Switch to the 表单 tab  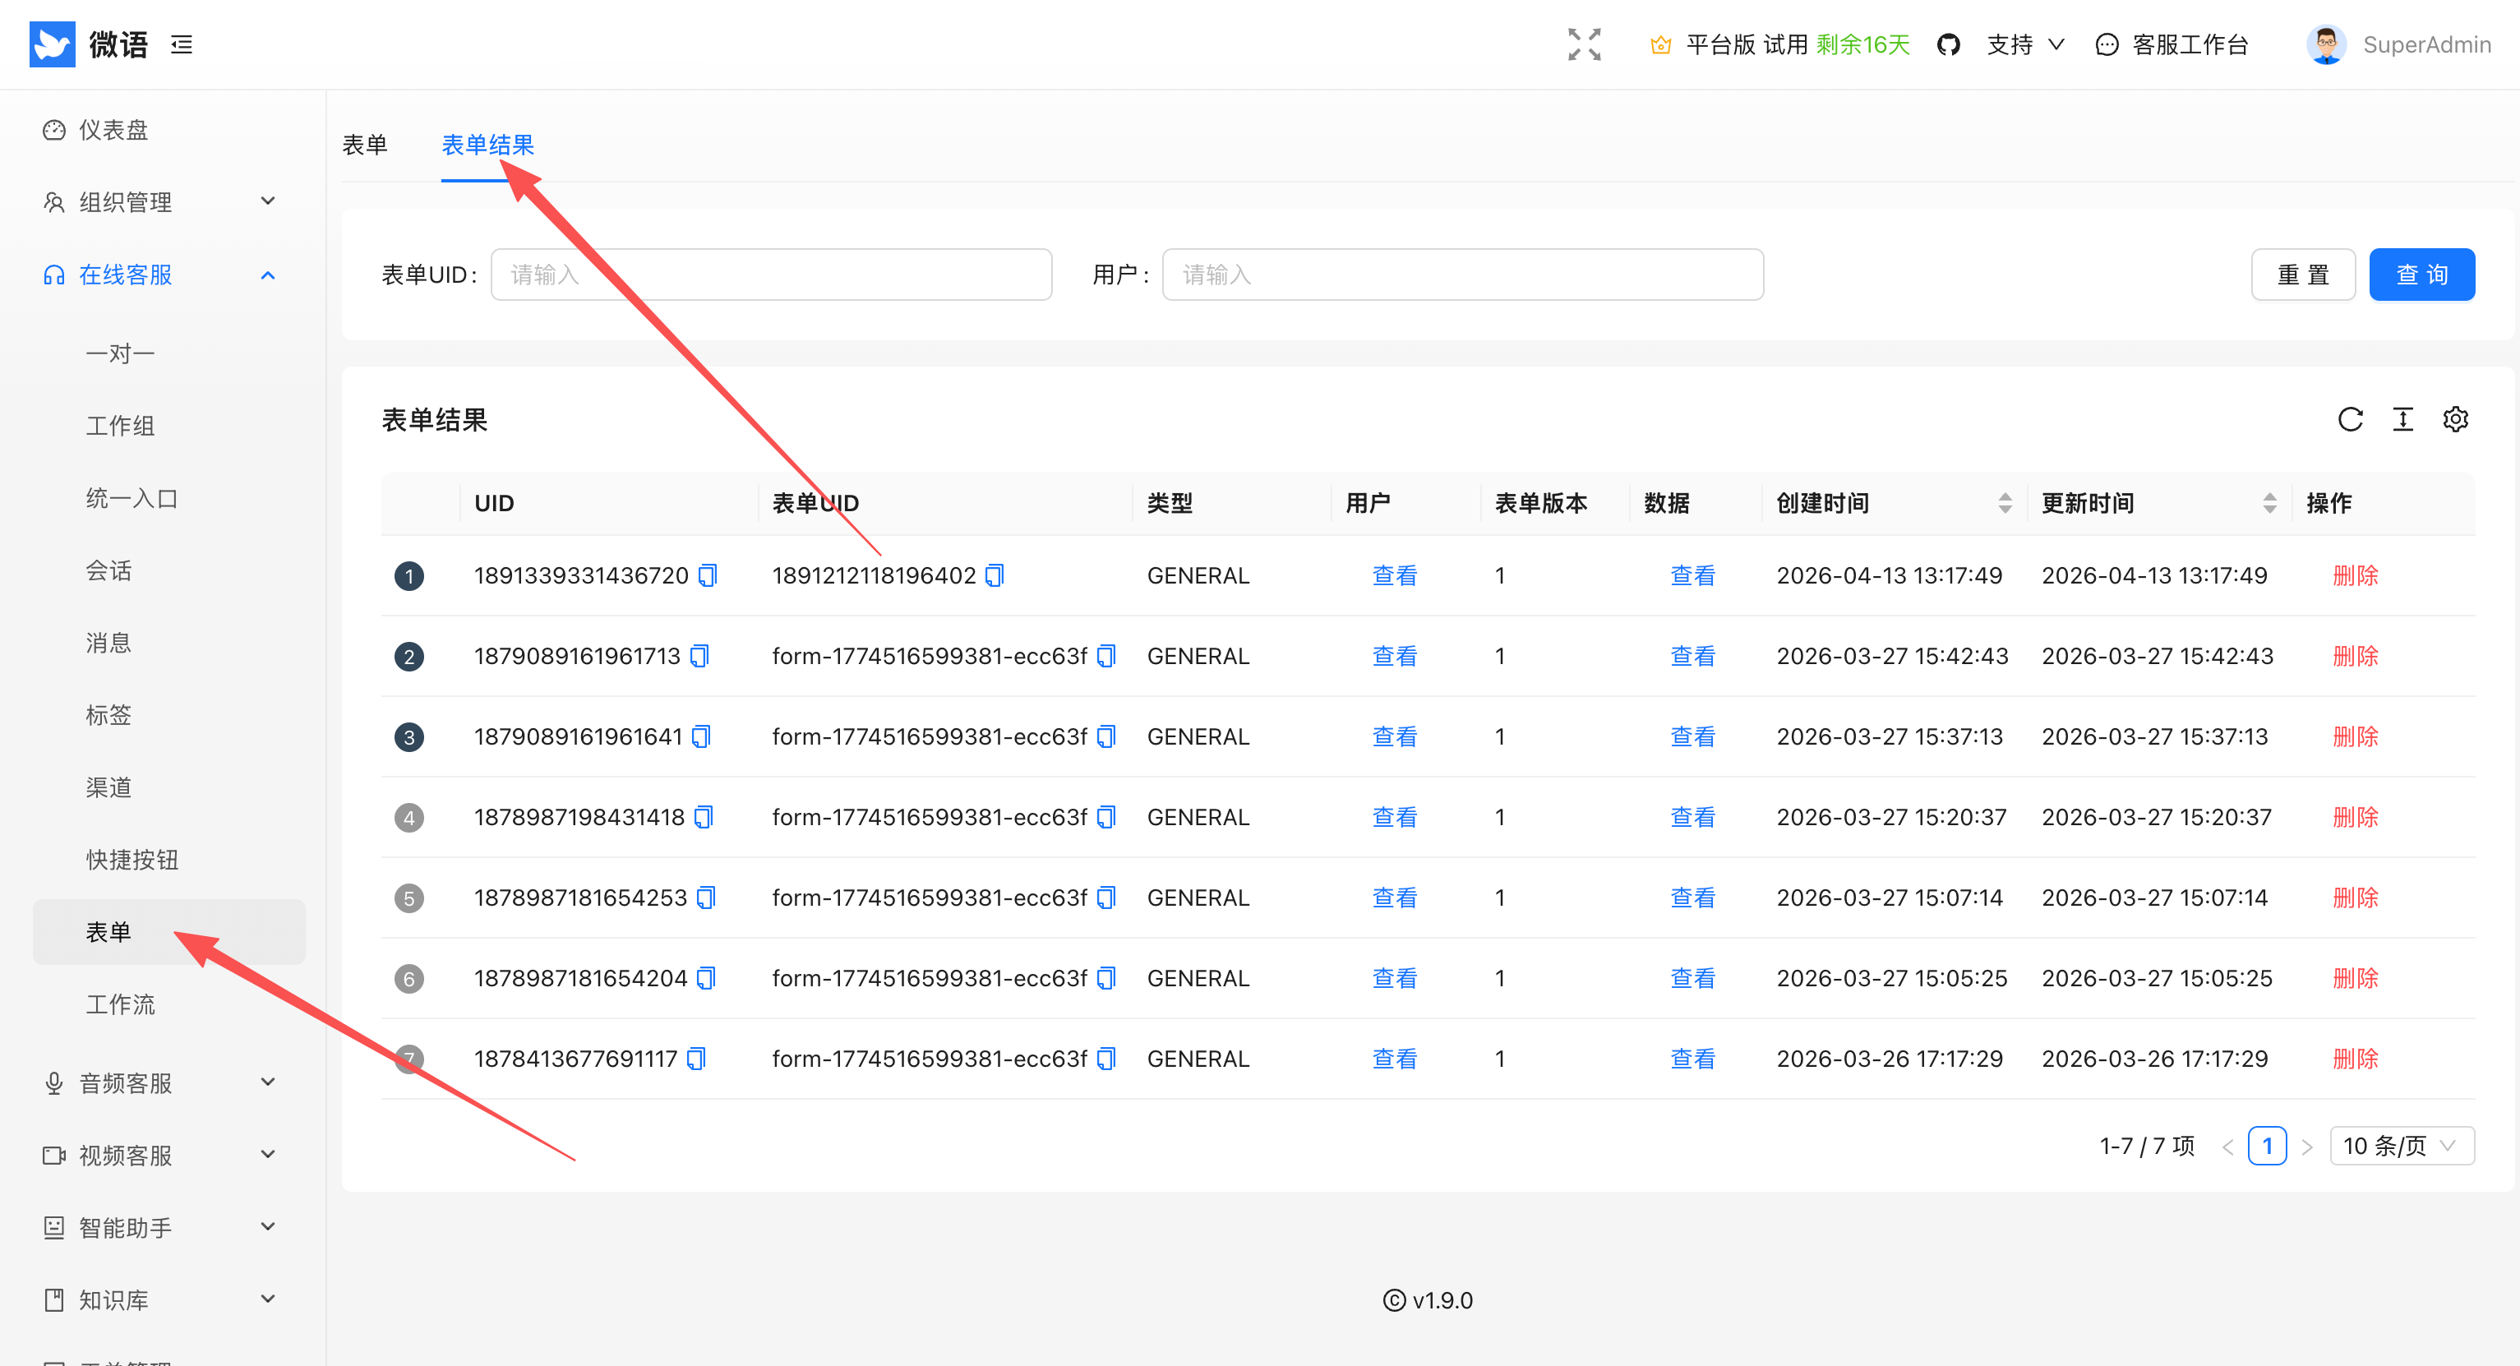coord(365,145)
